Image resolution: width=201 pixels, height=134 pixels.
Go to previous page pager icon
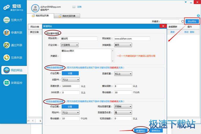[x=33, y=121]
